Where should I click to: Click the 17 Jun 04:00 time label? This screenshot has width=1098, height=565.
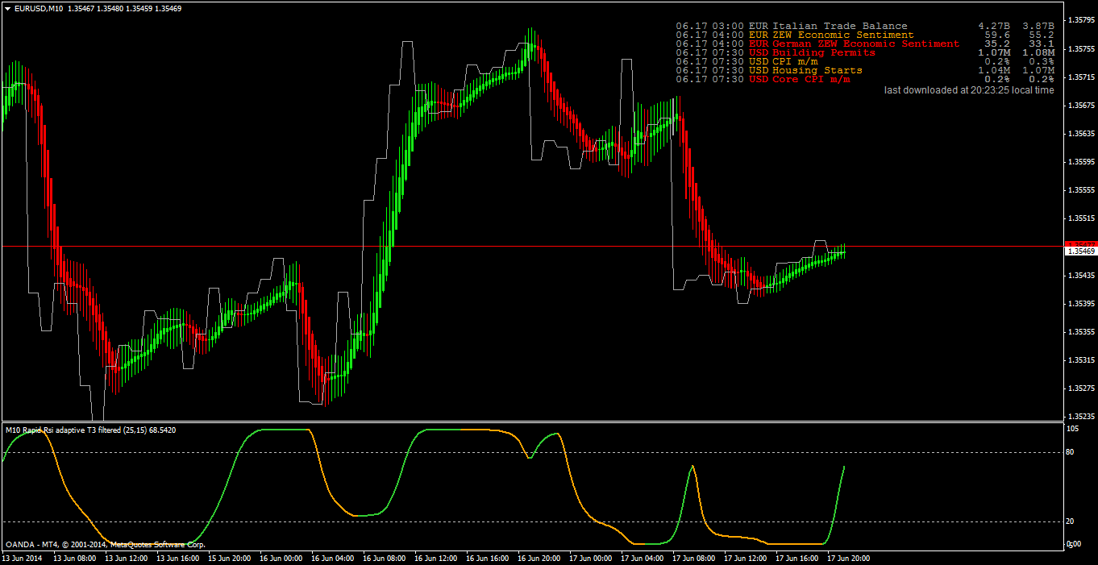(642, 558)
